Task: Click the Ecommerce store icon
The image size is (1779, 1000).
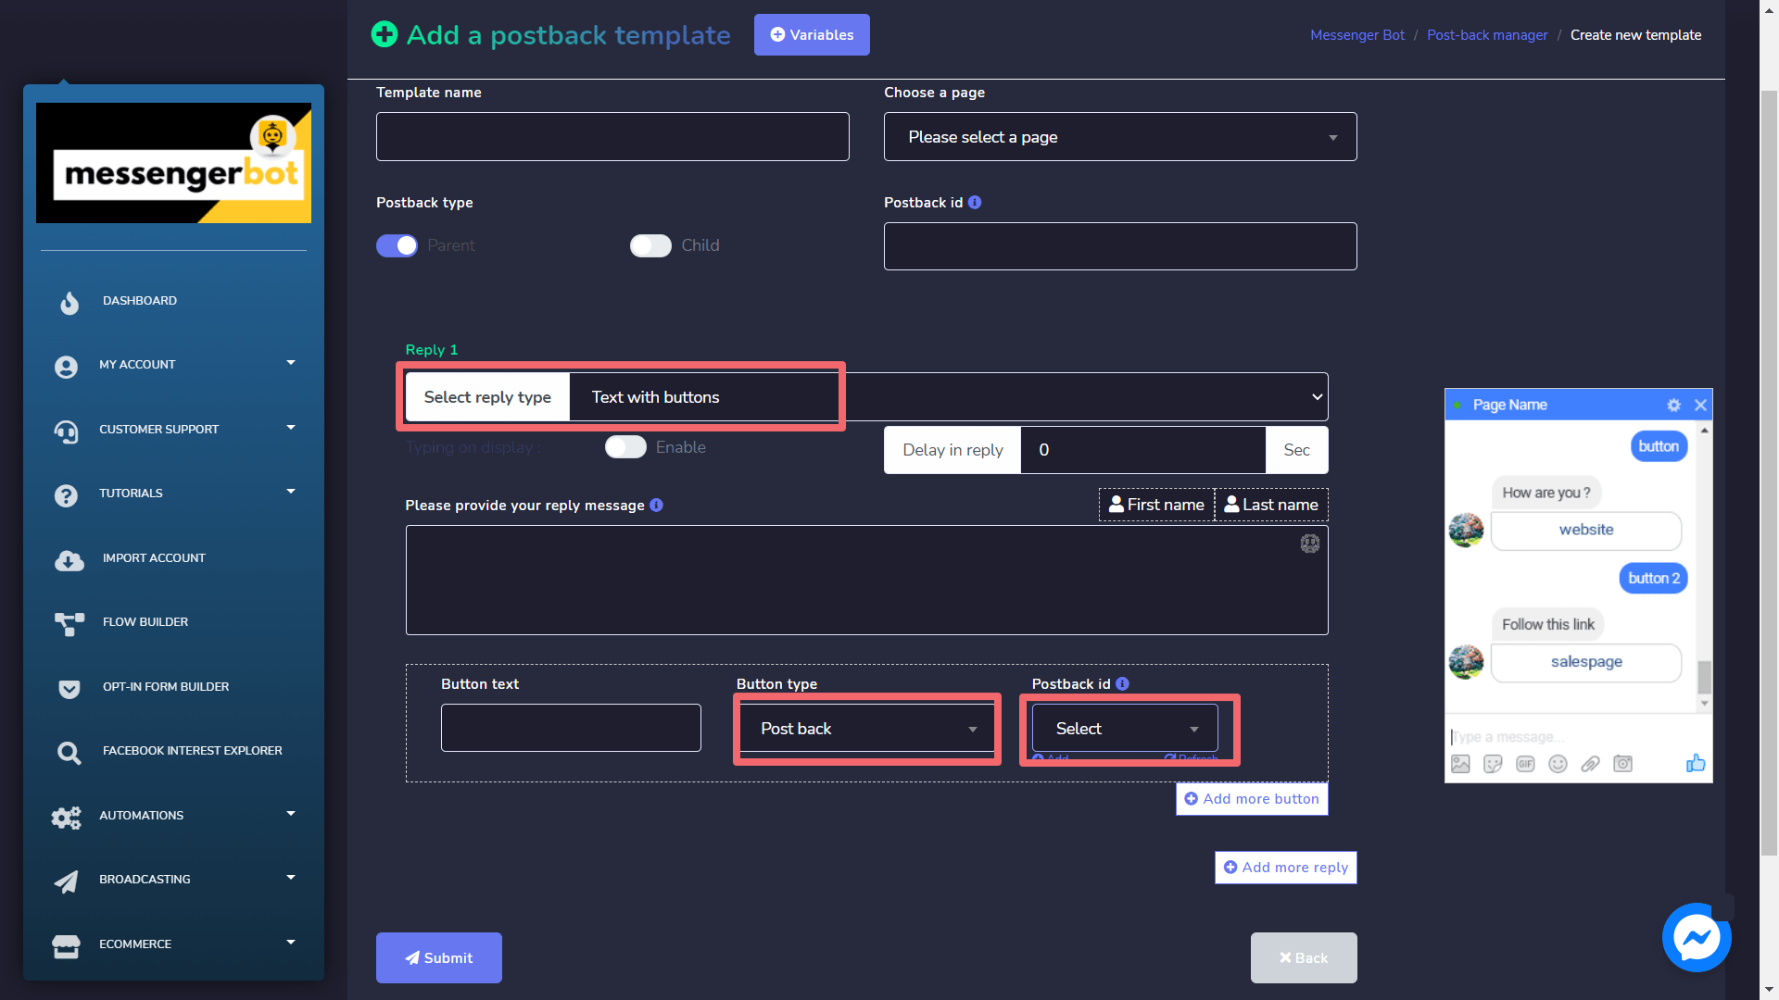Action: pos(66,945)
